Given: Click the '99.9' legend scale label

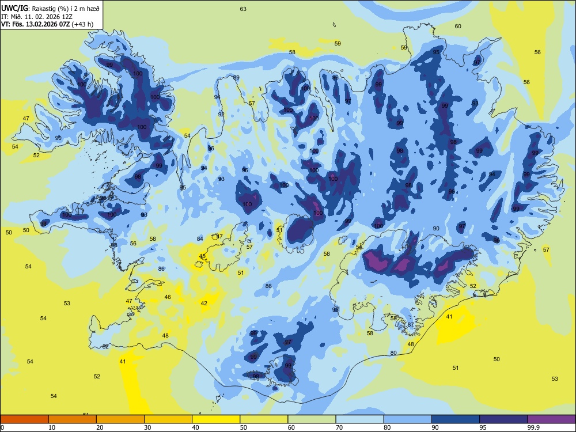Looking at the screenshot, I should (533, 427).
